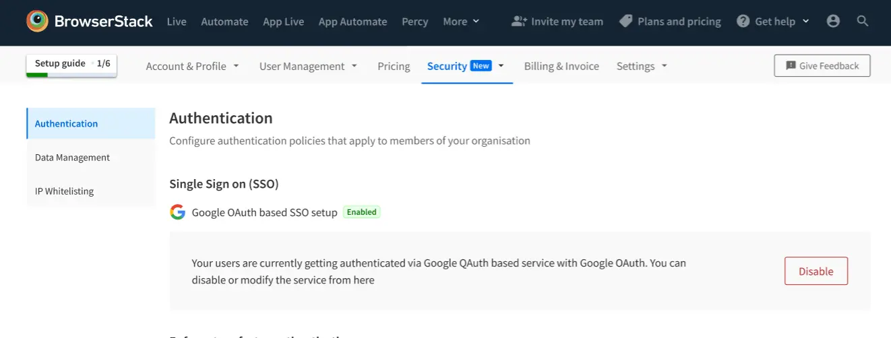Open the Percy product link
This screenshot has height=338, width=891.
(414, 22)
